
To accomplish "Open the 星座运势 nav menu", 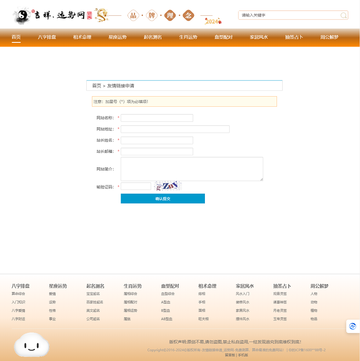I will coord(117,37).
